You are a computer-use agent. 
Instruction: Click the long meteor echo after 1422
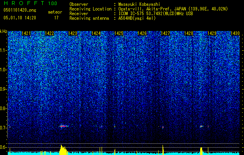point(64,126)
